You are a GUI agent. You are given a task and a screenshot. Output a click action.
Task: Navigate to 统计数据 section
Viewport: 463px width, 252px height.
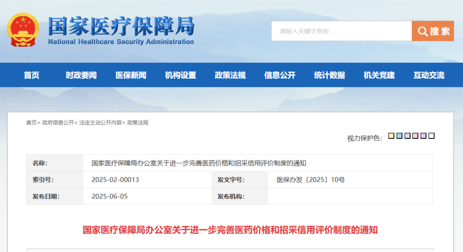[330, 76]
